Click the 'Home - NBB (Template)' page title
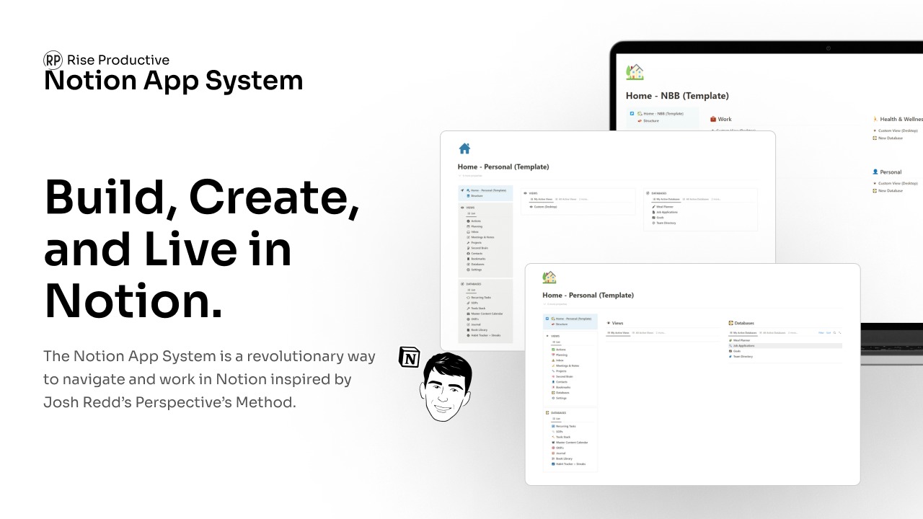Viewport: 923px width, 519px height. point(677,95)
